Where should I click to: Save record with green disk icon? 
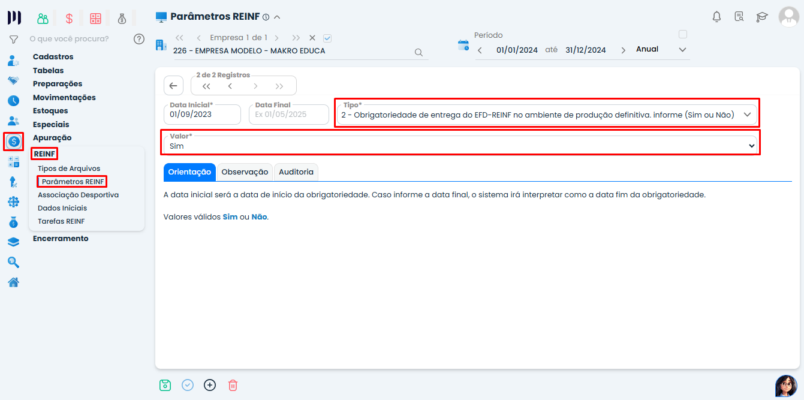[165, 385]
